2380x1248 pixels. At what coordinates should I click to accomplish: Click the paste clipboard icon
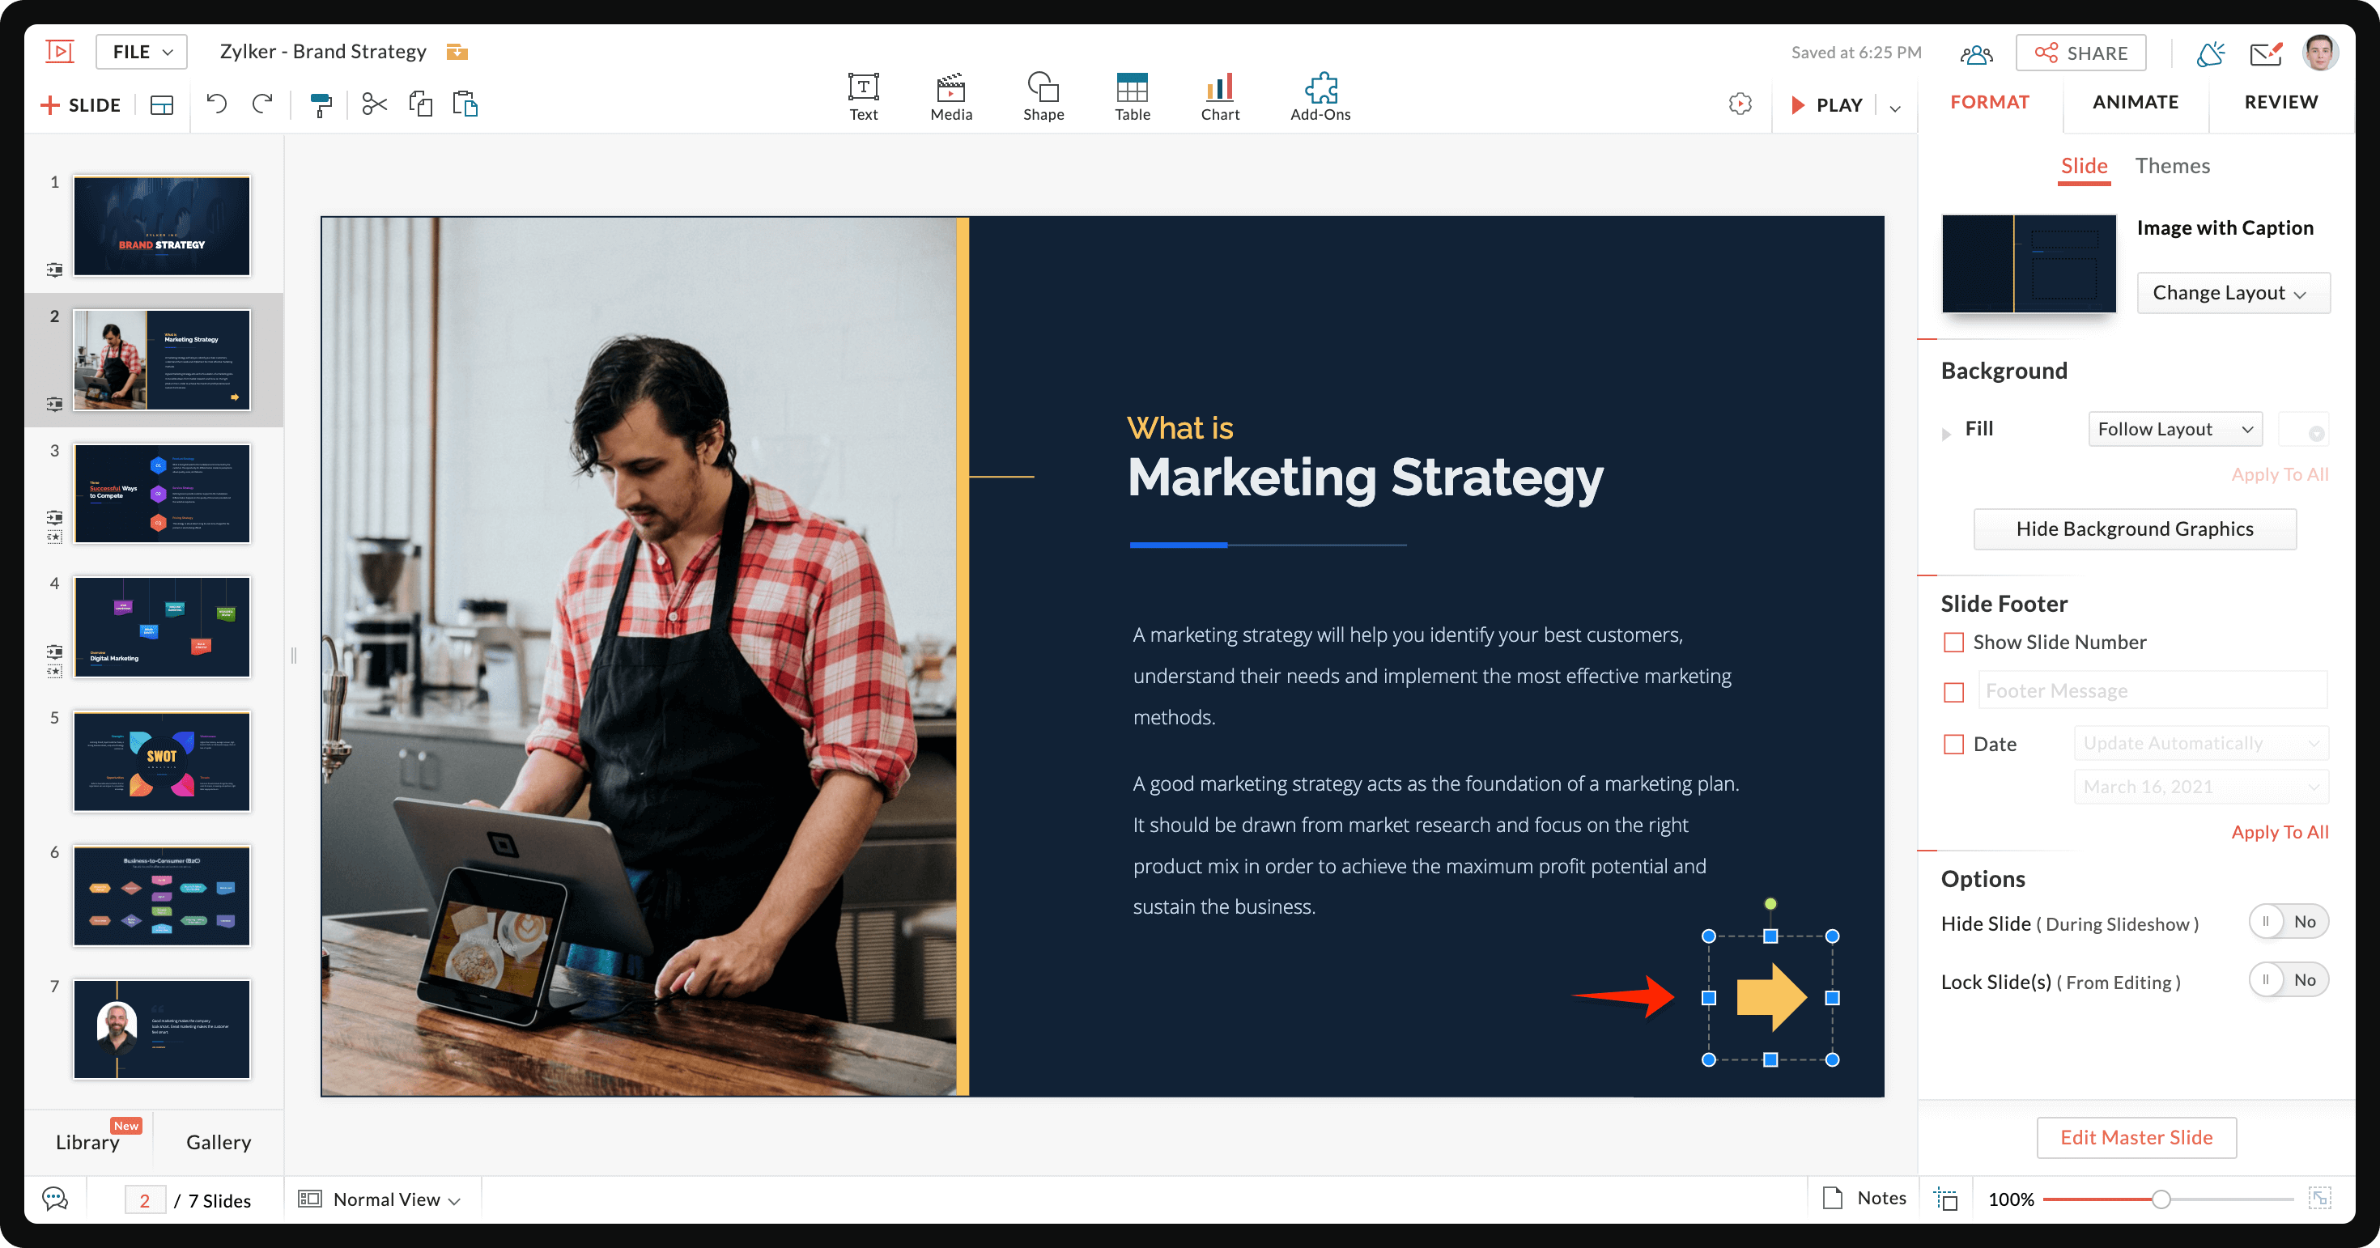(465, 104)
